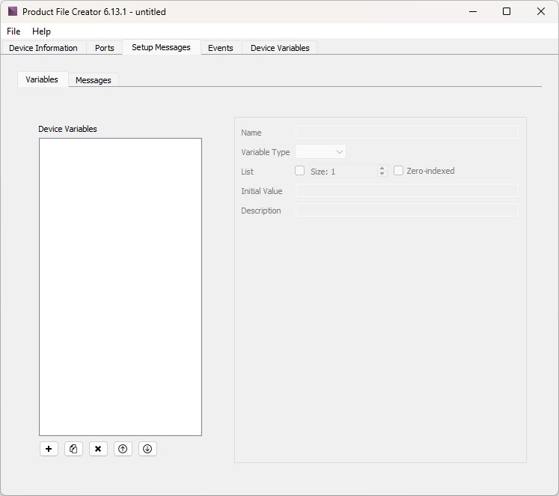
Task: Delete the selected device variable
Action: [98, 449]
